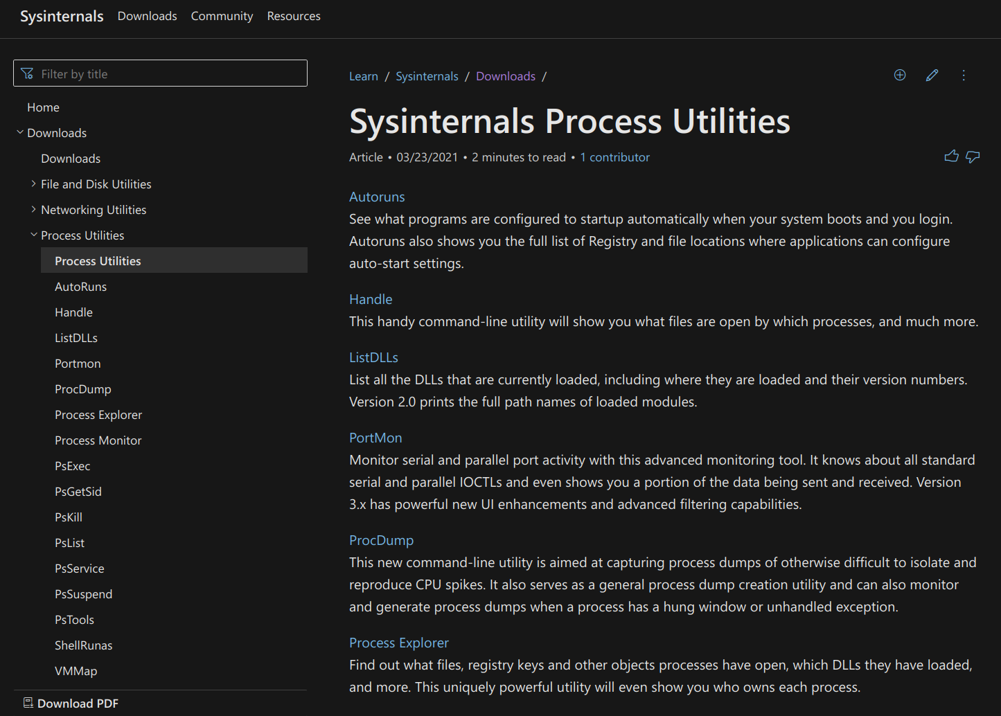Viewport: 1001px width, 716px height.
Task: Open the ListDLLs article link
Action: tap(373, 357)
